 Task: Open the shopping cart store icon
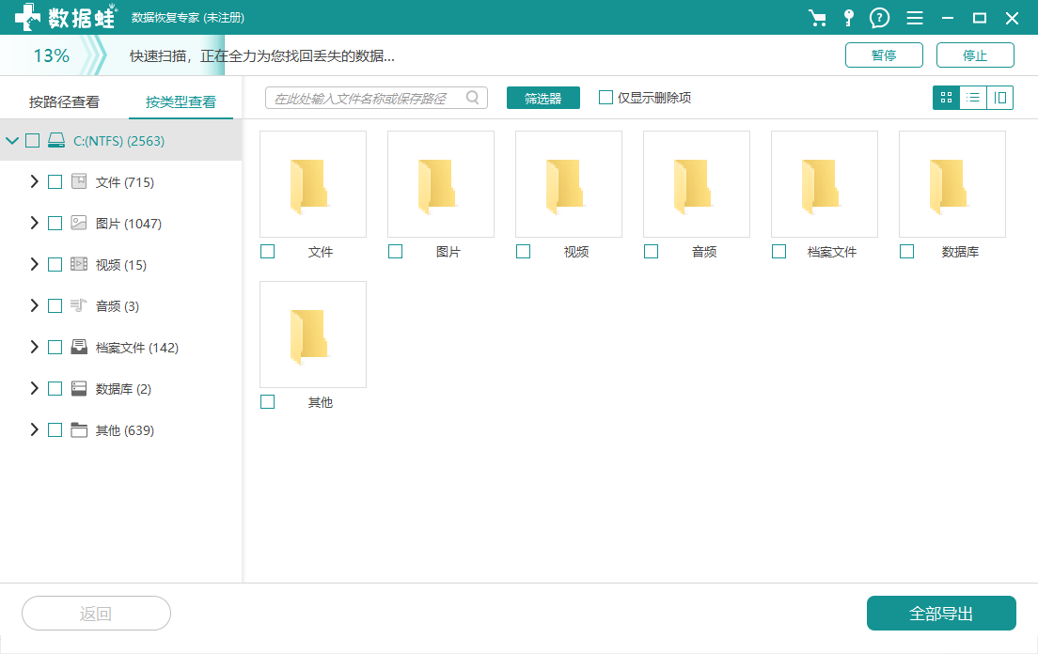(817, 17)
